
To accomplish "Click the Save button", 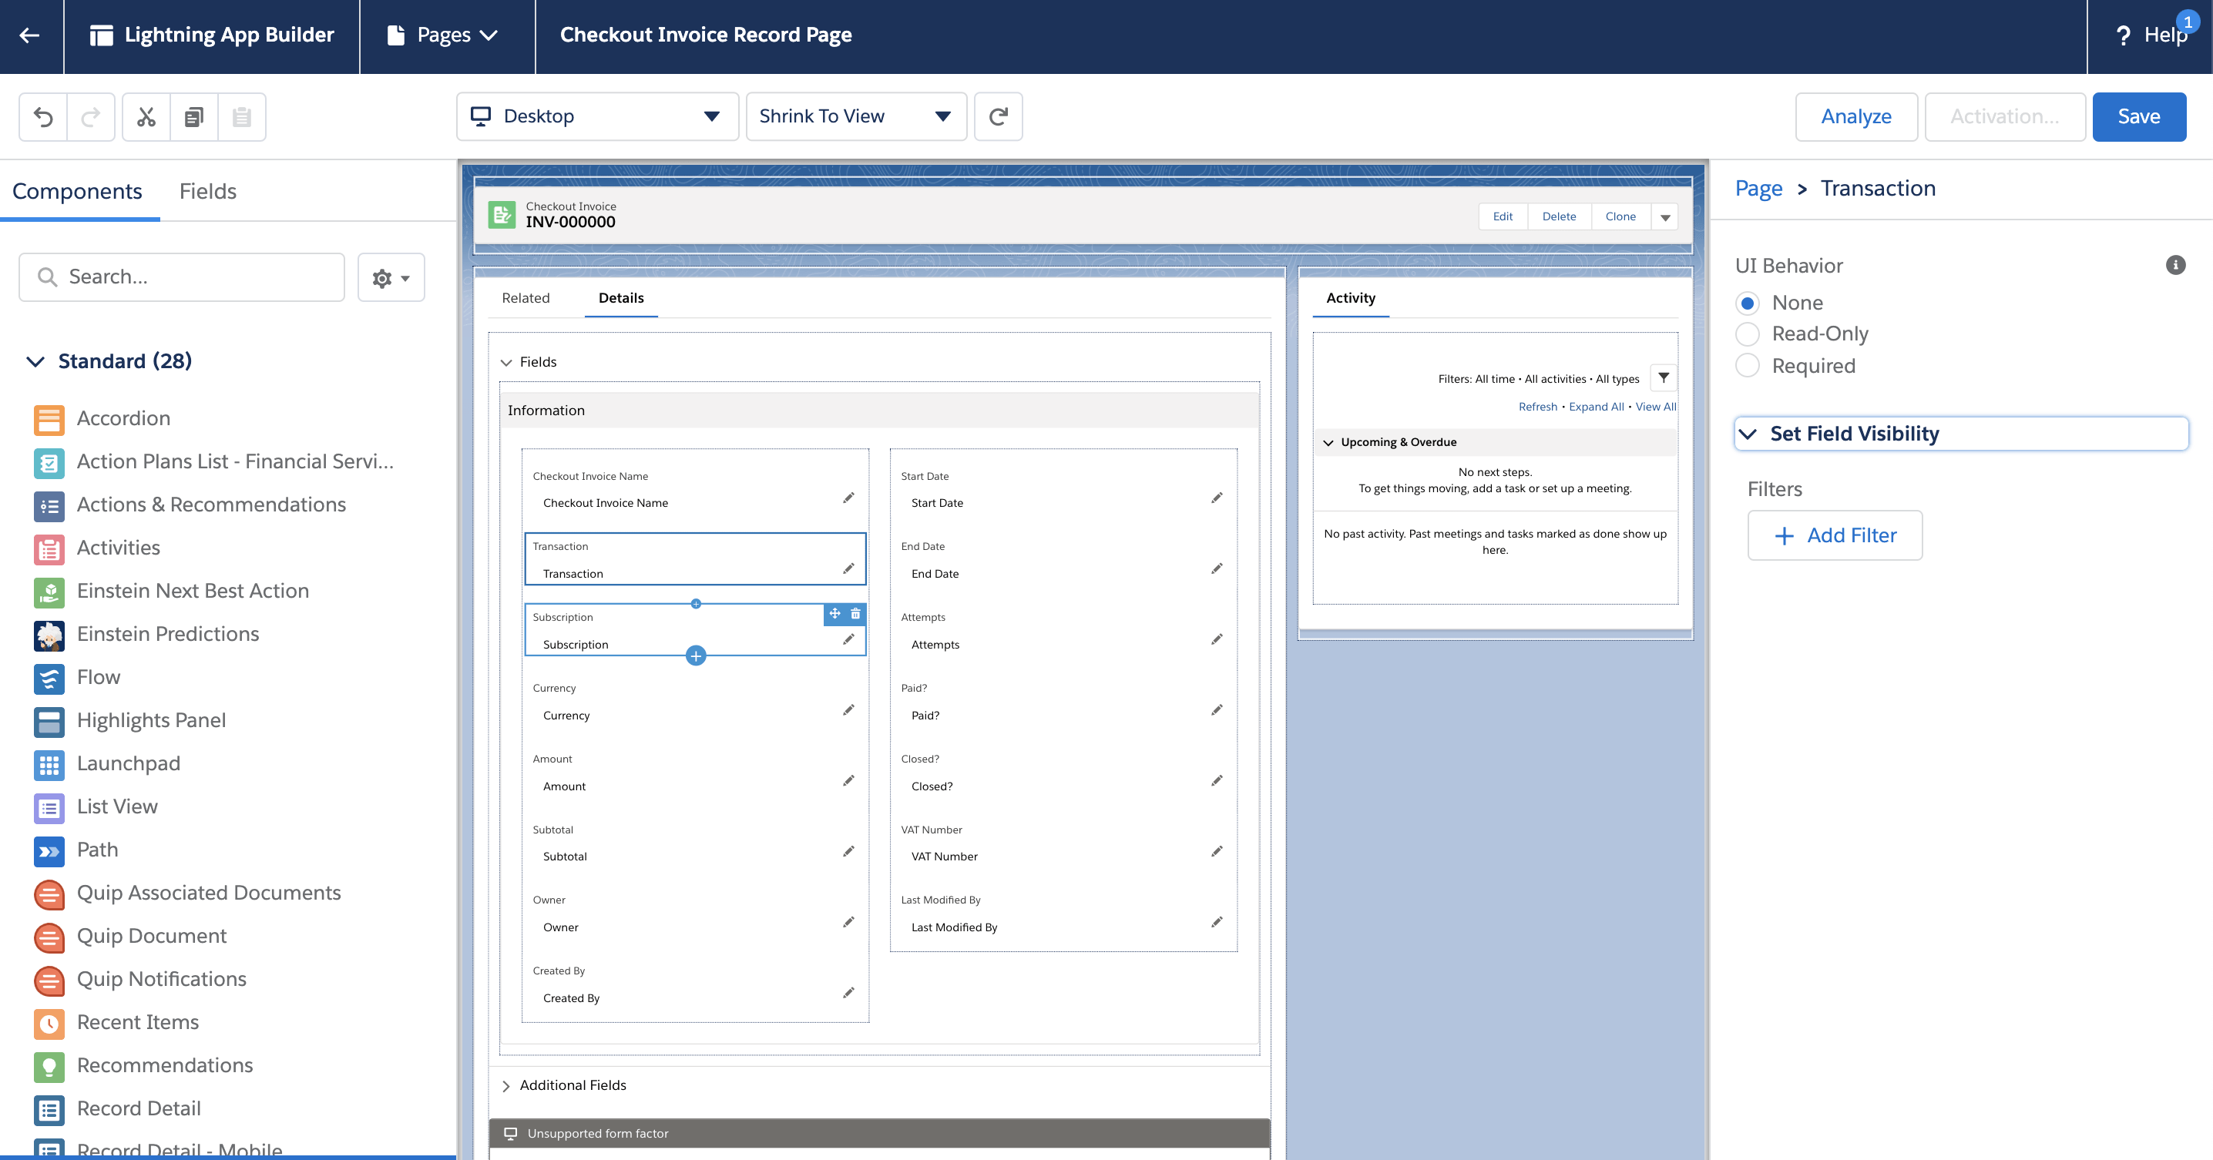I will (2138, 117).
